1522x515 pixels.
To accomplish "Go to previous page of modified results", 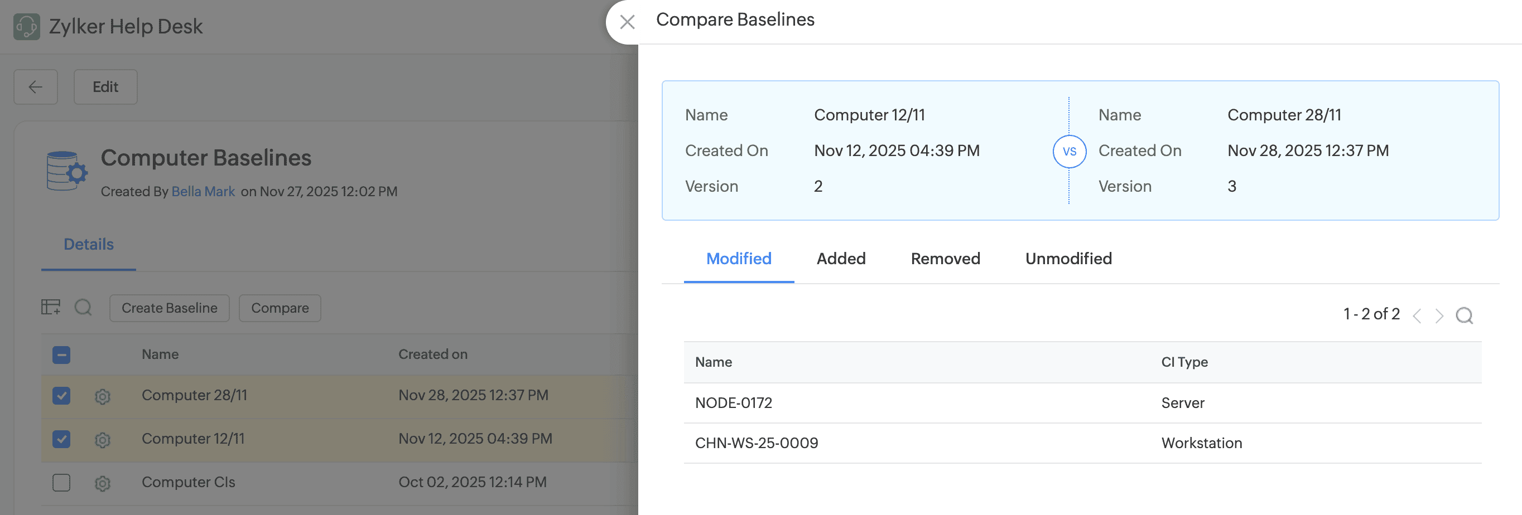I will tap(1417, 315).
